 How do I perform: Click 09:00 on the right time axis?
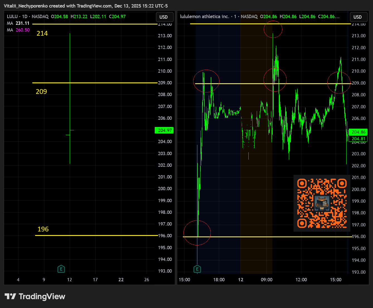[267, 280]
